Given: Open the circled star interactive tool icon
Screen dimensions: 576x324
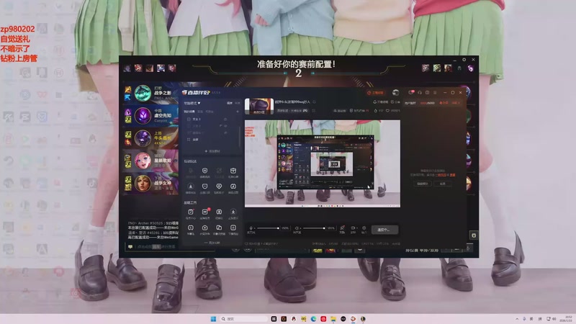Looking at the screenshot, I should point(191,188).
